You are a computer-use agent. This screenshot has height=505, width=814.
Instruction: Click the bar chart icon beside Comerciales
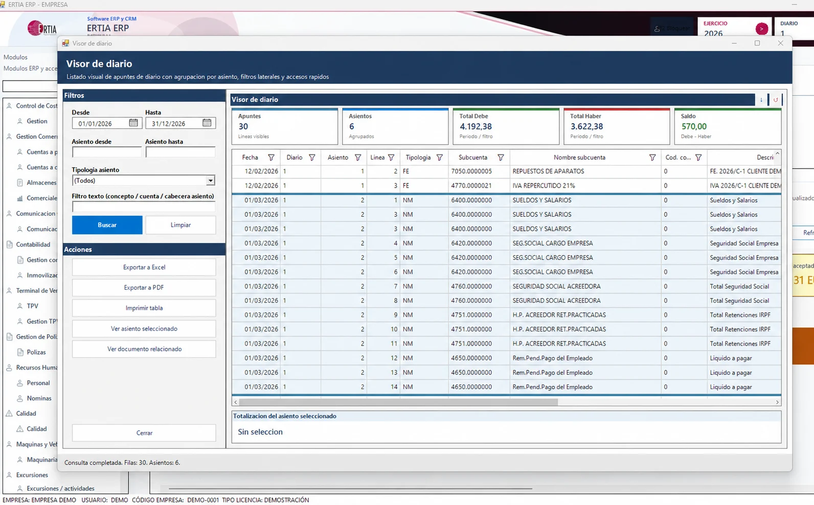tap(20, 198)
